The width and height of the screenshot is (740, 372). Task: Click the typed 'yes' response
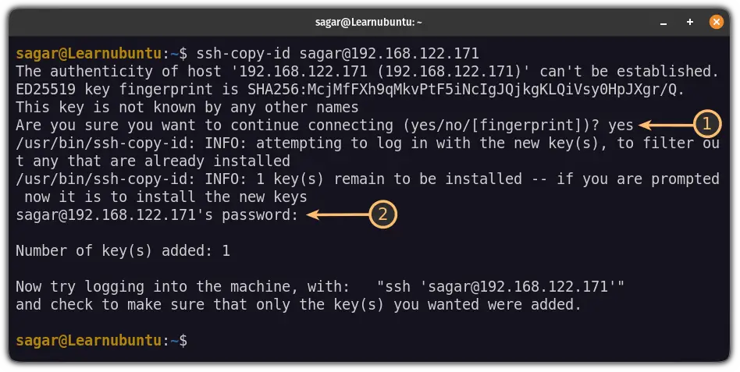621,126
